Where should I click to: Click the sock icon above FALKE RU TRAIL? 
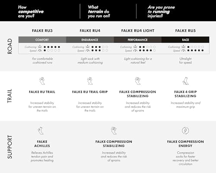pos(42,81)
